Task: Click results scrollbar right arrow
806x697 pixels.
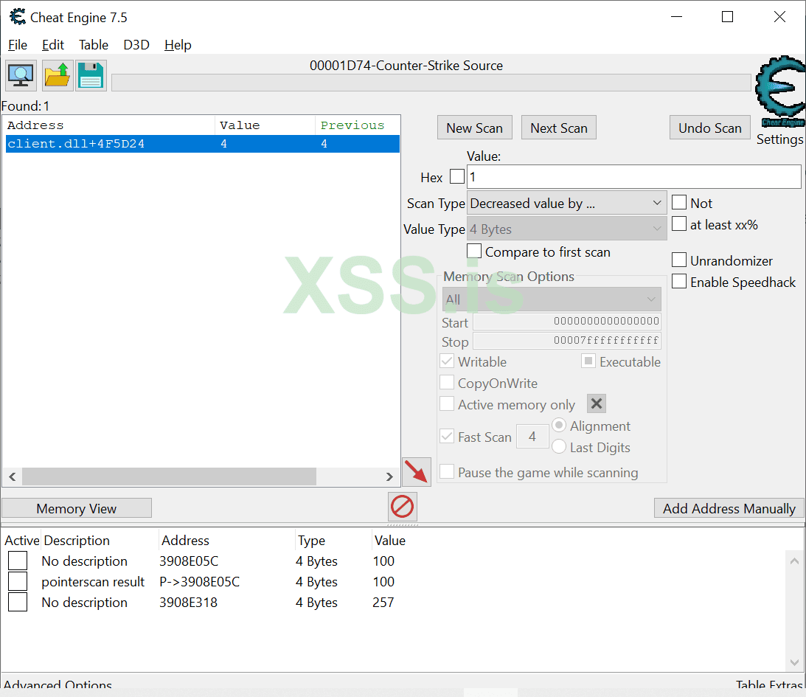Action: click(389, 476)
